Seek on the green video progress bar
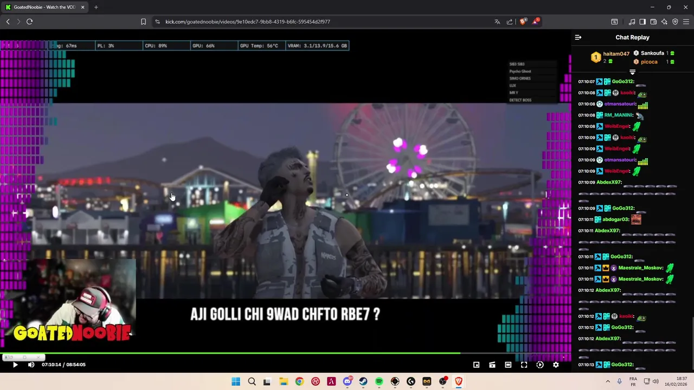The height and width of the screenshot is (390, 694). tap(285, 353)
